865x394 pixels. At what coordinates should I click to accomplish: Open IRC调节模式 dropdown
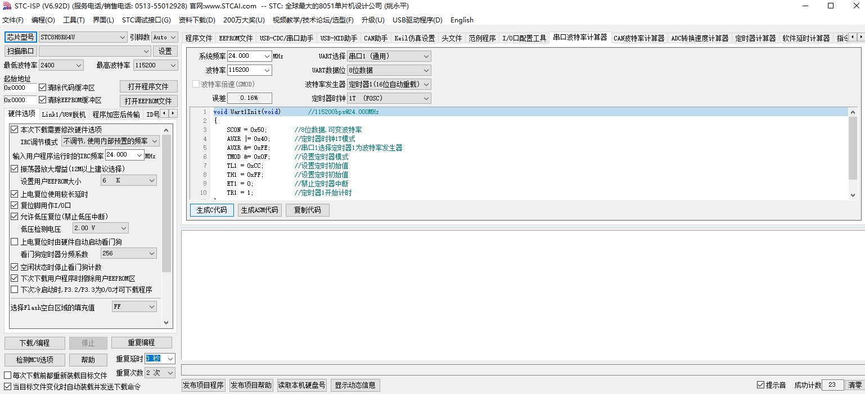(x=110, y=141)
